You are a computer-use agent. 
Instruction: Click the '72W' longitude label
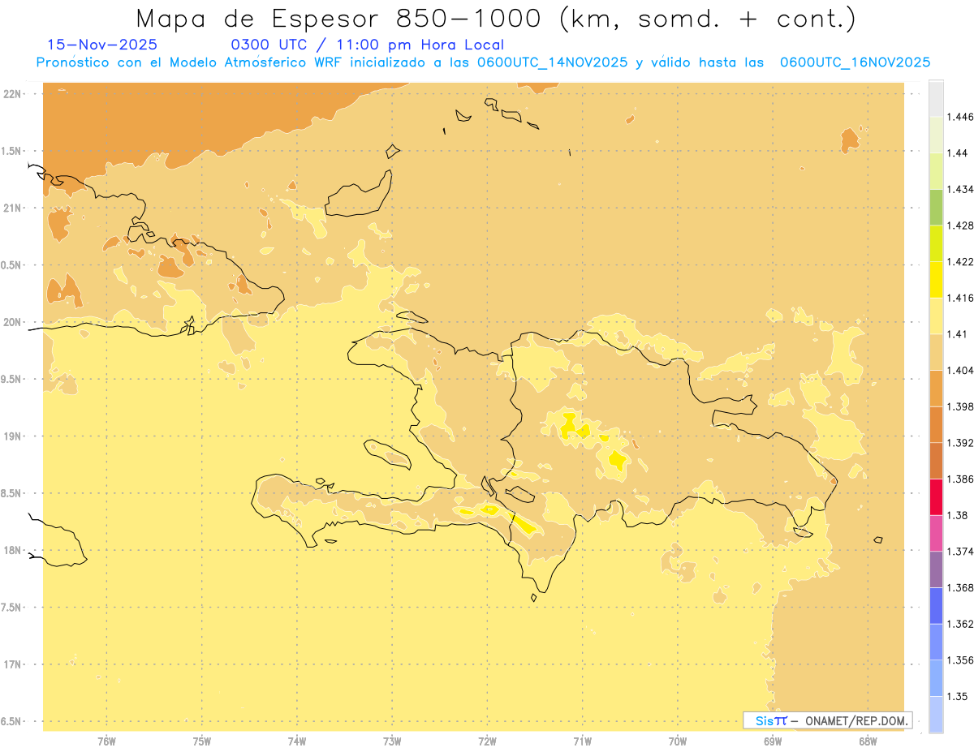click(487, 741)
